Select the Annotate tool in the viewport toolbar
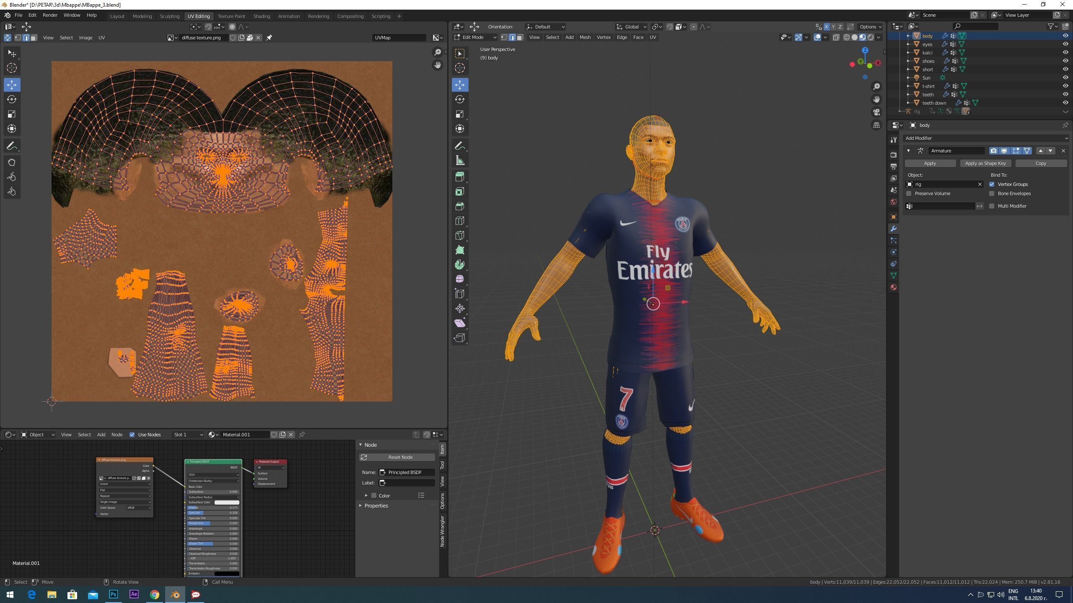The height and width of the screenshot is (603, 1073). coord(460,146)
